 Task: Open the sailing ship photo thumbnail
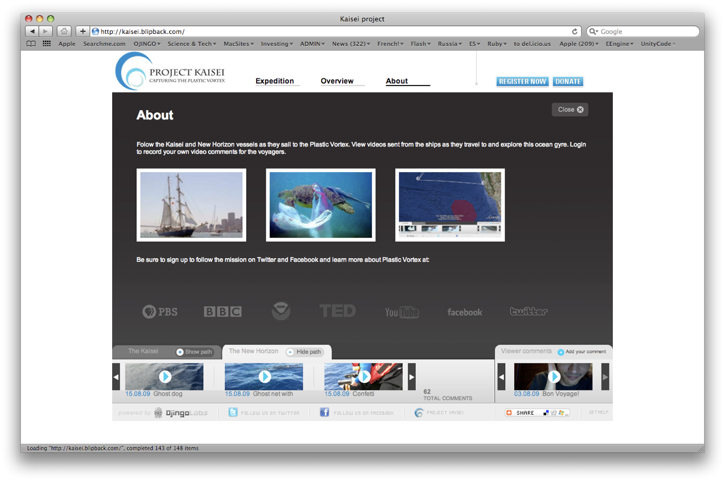[191, 205]
